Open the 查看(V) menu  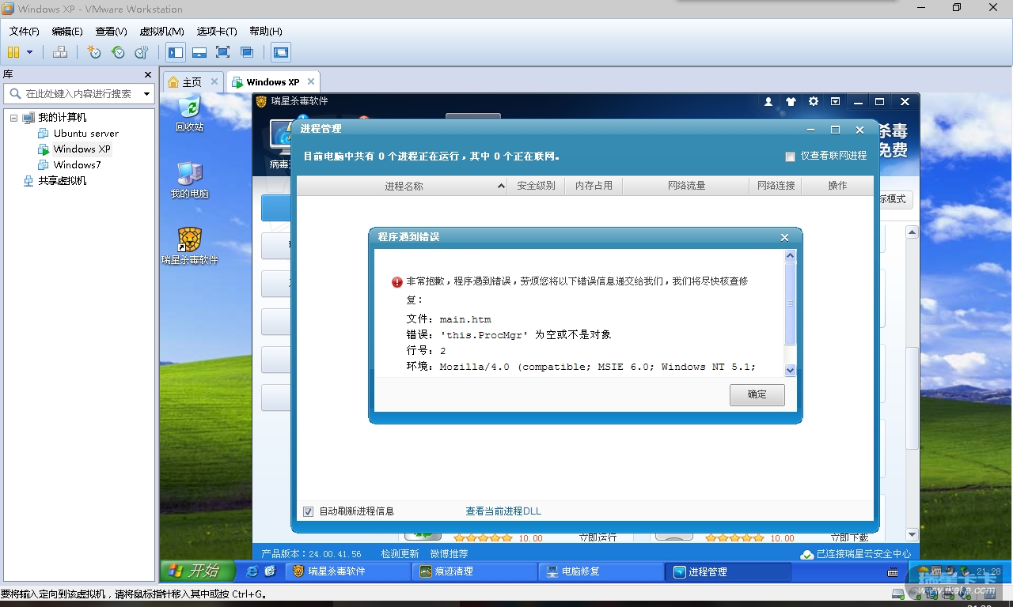111,31
